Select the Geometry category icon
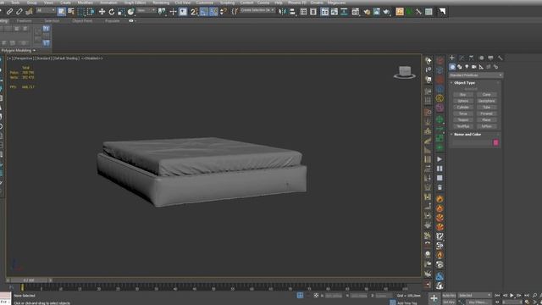Image resolution: width=542 pixels, height=305 pixels. coord(452,67)
